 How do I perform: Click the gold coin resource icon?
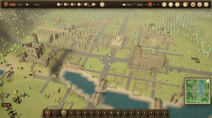point(85,5)
